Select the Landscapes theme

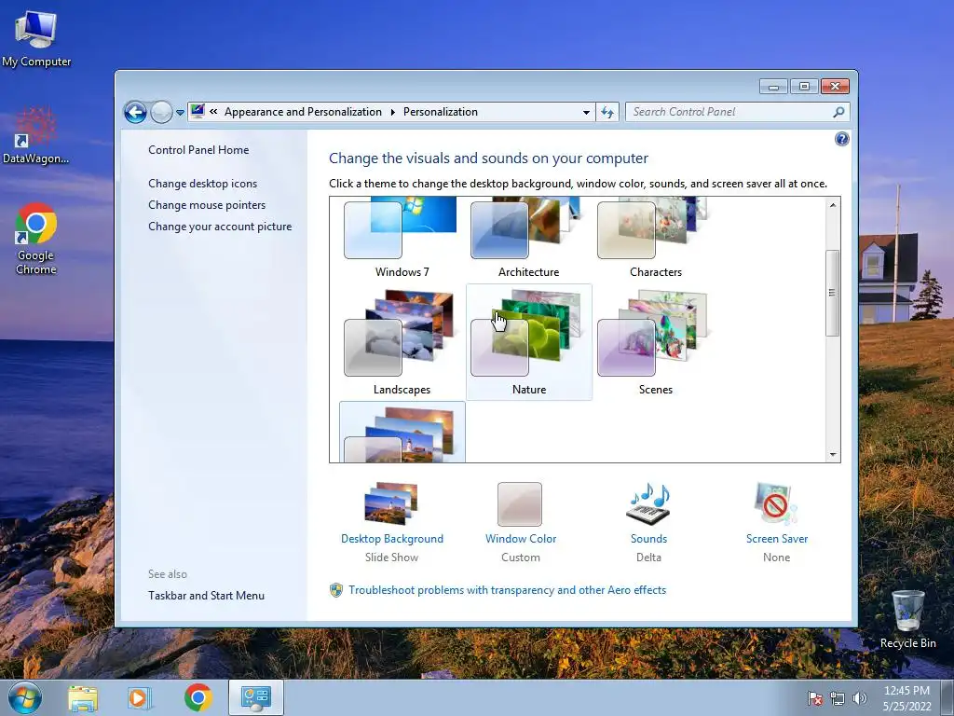pyautogui.click(x=402, y=342)
